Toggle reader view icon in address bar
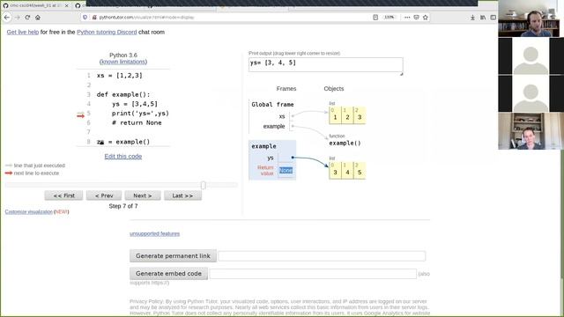This screenshot has height=317, width=564. [x=375, y=18]
